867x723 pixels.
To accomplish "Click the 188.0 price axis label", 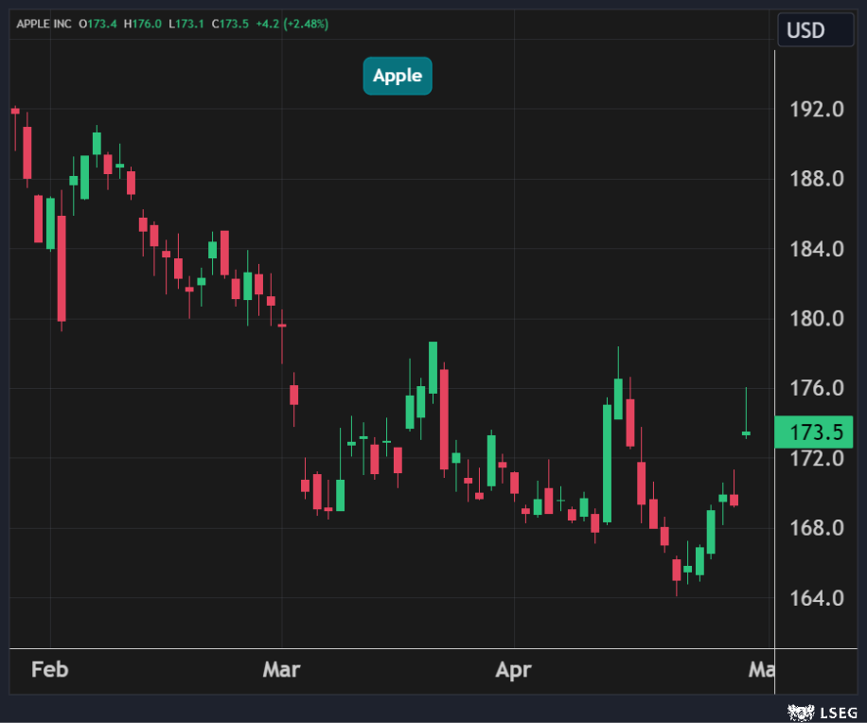I will (816, 180).
